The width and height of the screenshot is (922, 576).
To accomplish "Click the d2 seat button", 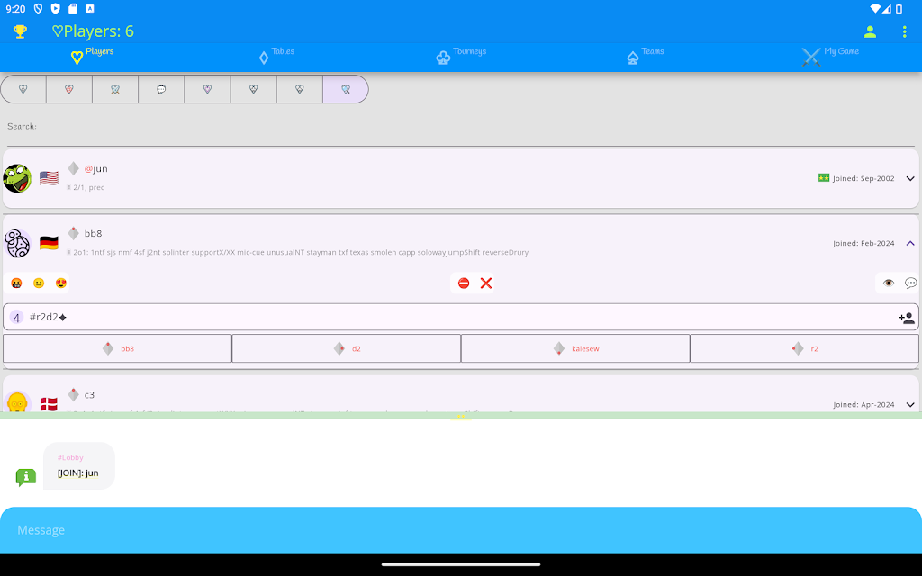I will [347, 348].
